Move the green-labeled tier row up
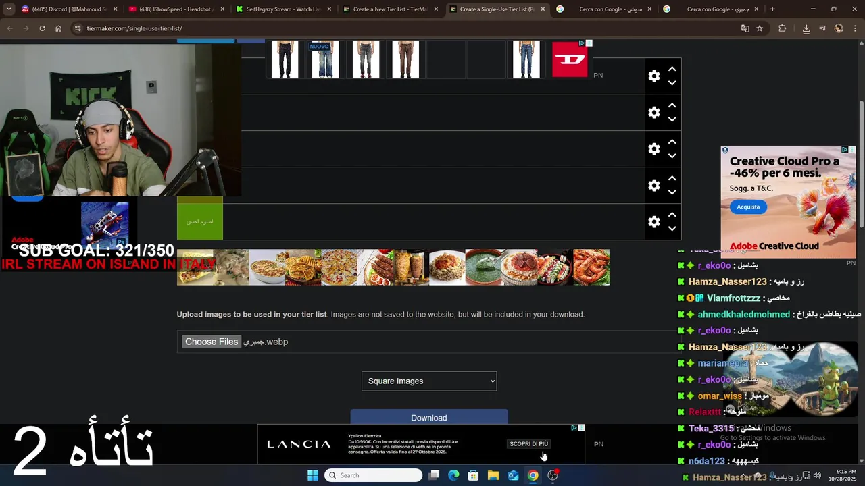Screen dimensions: 865x486 pos(672,215)
